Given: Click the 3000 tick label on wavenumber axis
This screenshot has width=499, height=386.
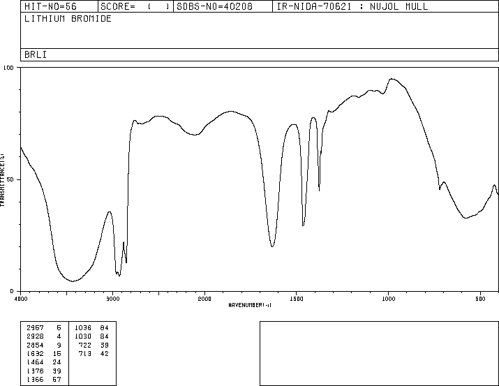Looking at the screenshot, I should pos(112,299).
